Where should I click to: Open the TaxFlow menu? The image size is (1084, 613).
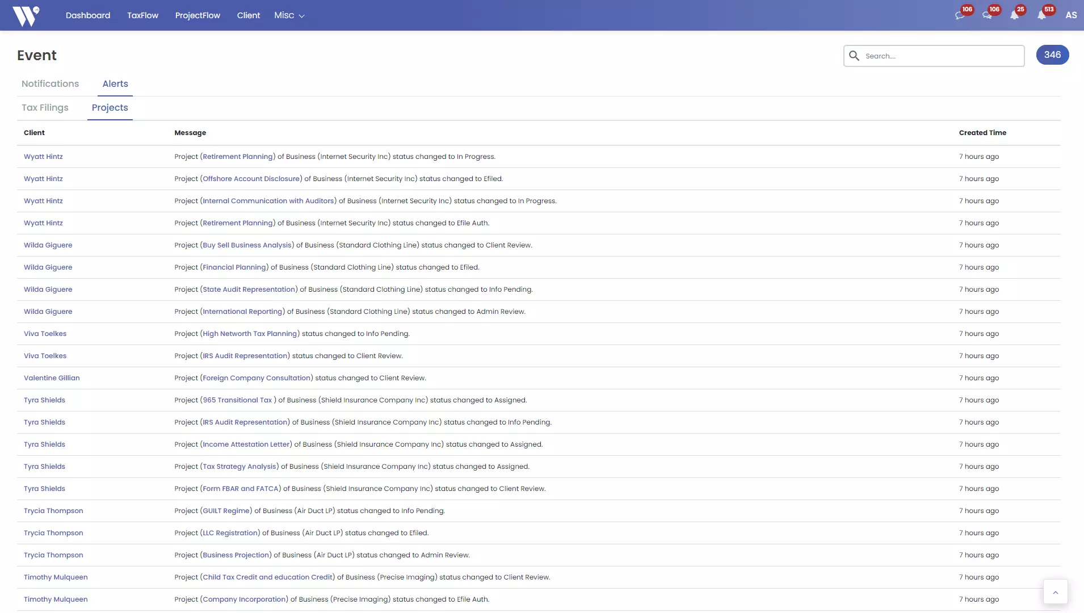pos(143,15)
